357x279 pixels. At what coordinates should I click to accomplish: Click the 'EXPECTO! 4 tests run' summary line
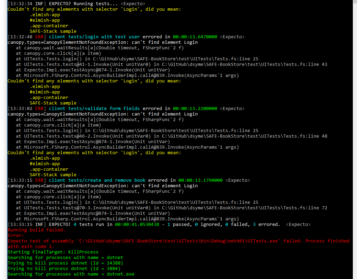click(159, 225)
